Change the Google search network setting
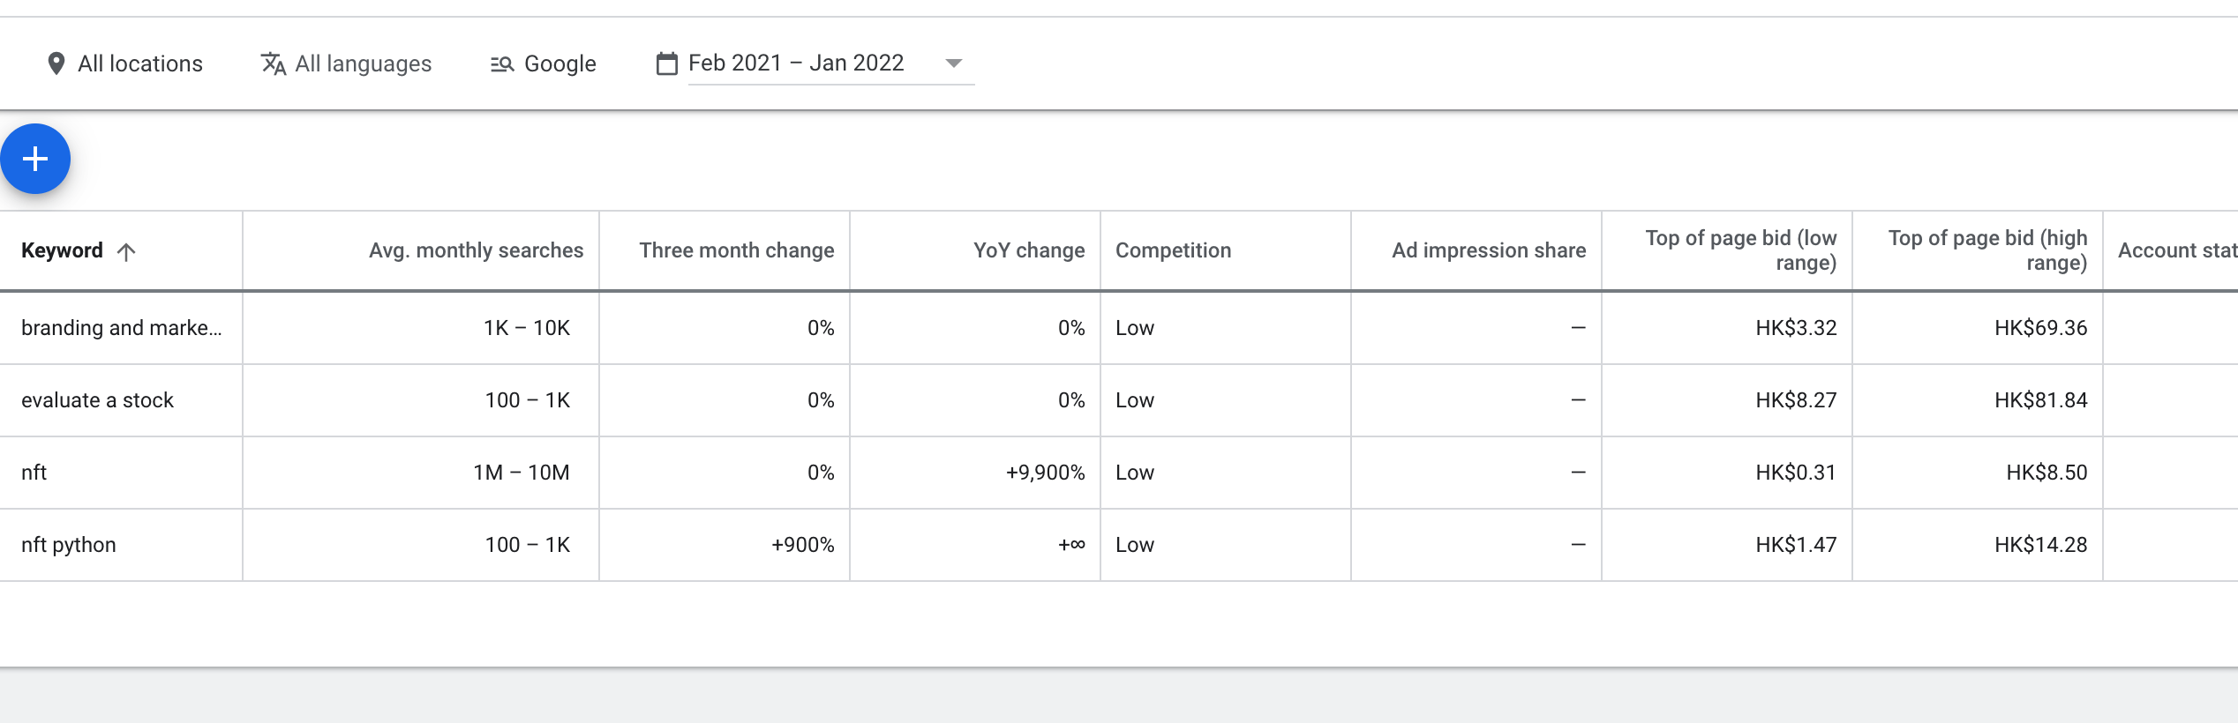2238x723 pixels. (559, 63)
